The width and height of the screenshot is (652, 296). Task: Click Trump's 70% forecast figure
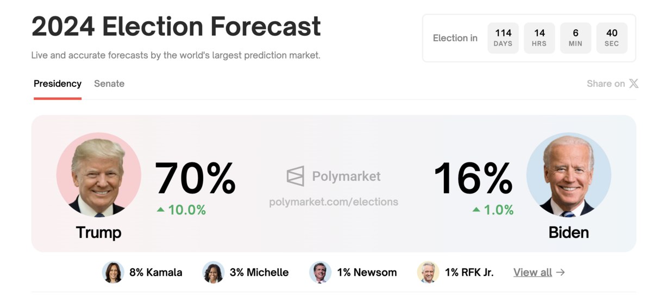196,178
